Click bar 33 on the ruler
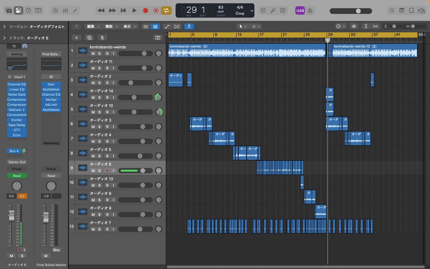This screenshot has width=430, height=269. 352,35
